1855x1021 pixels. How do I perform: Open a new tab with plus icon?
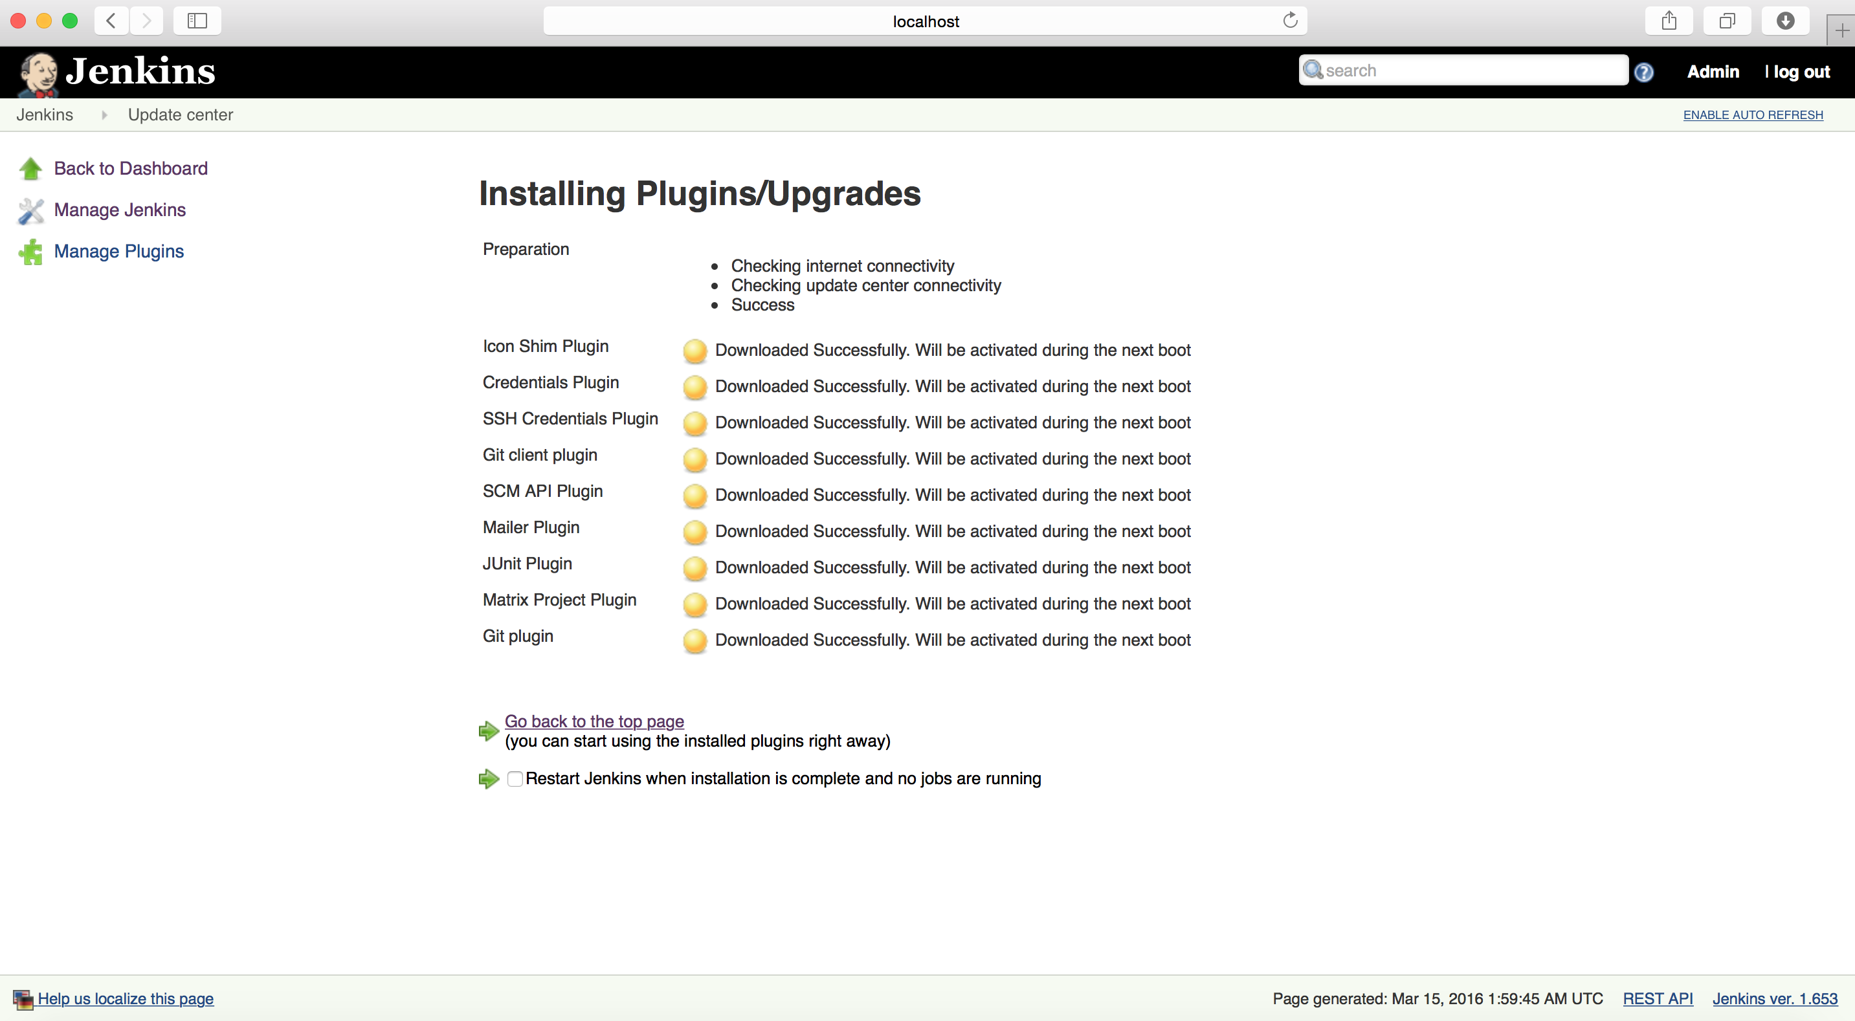tap(1841, 30)
